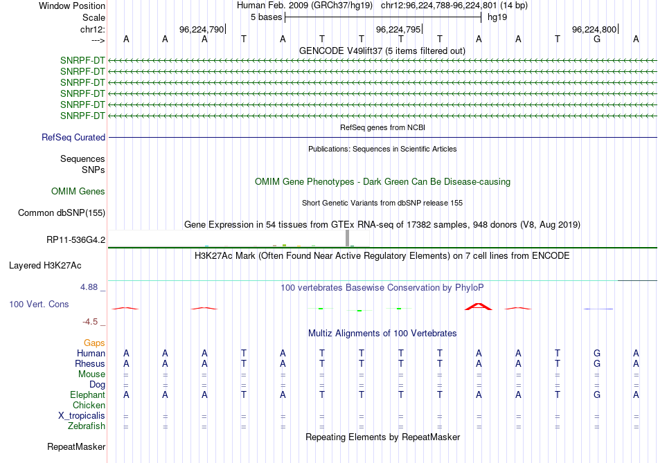Viewport: 658px width, 463px height.
Task: Click the tallest red PhyloP conservation peak
Action: [x=479, y=307]
